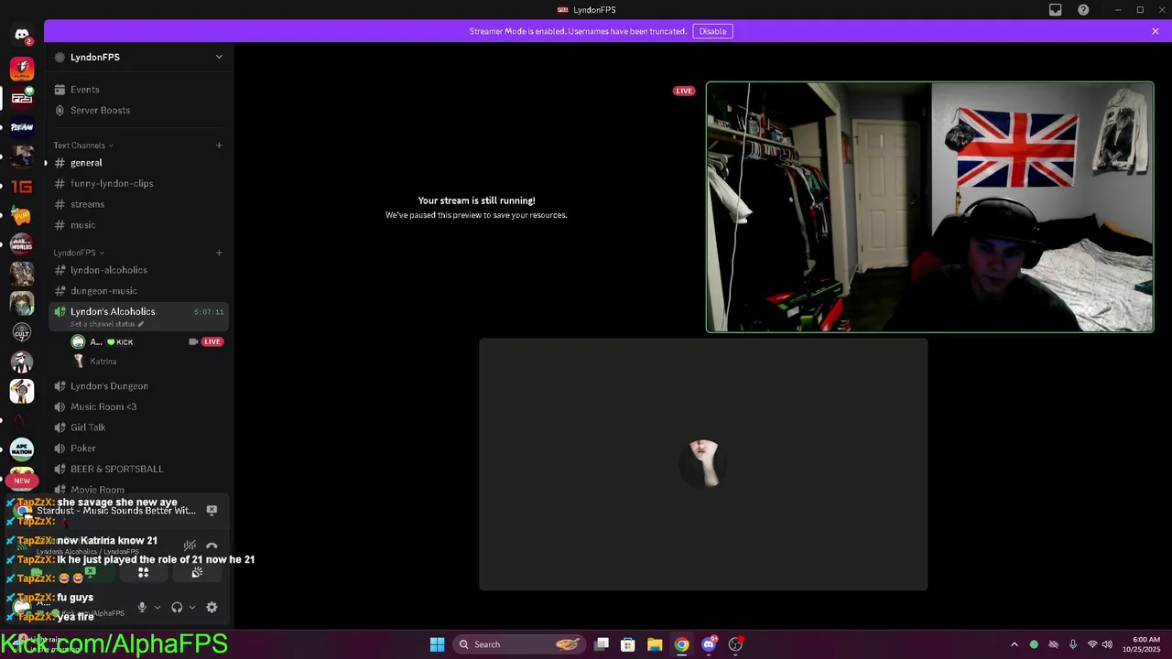This screenshot has height=659, width=1172.
Task: Open the Ape Nation server icon
Action: [x=22, y=449]
